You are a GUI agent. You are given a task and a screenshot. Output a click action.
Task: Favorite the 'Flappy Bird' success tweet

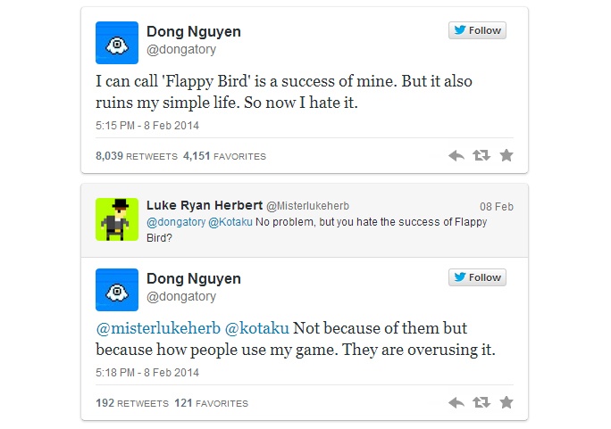(506, 155)
